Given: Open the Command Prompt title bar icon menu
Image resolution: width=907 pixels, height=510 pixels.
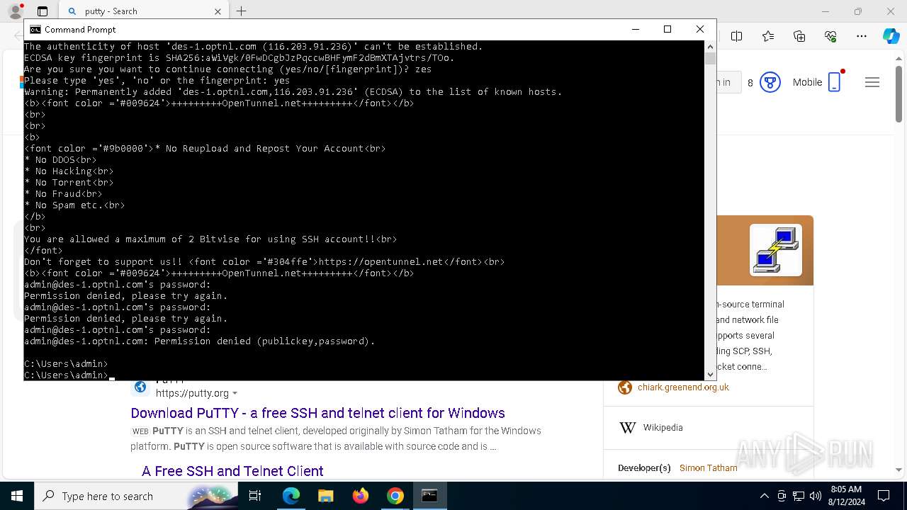Looking at the screenshot, I should coord(35,29).
